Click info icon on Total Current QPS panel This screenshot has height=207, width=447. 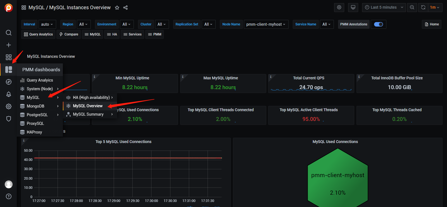[x=271, y=77]
